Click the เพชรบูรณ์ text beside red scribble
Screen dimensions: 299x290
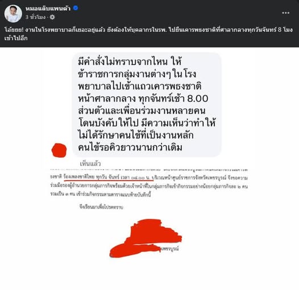[x=170, y=249]
